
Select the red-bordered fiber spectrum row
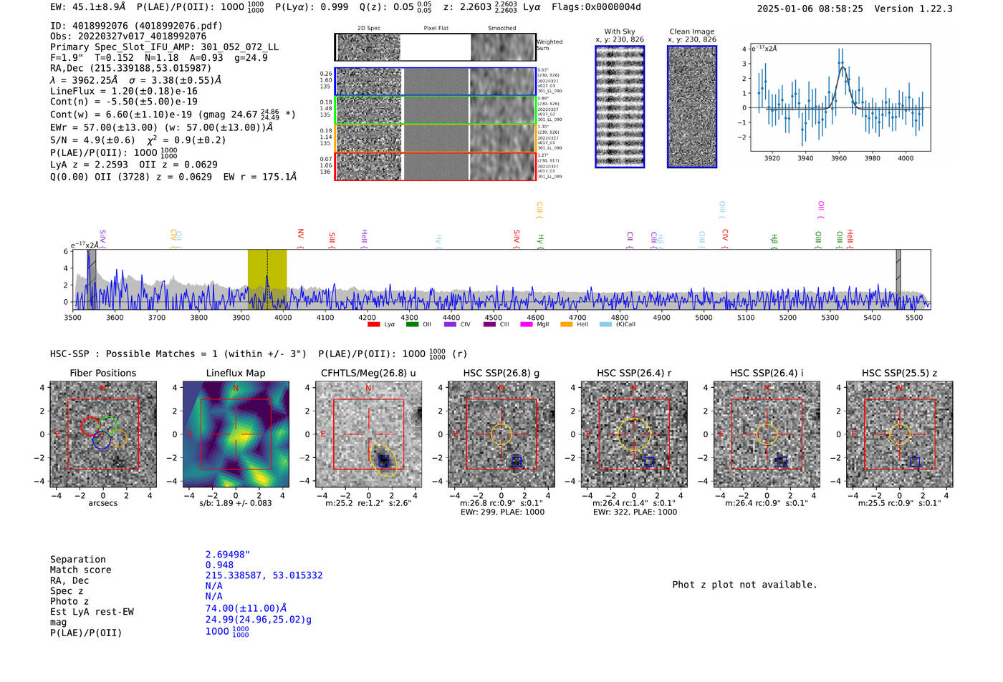pyautogui.click(x=435, y=166)
